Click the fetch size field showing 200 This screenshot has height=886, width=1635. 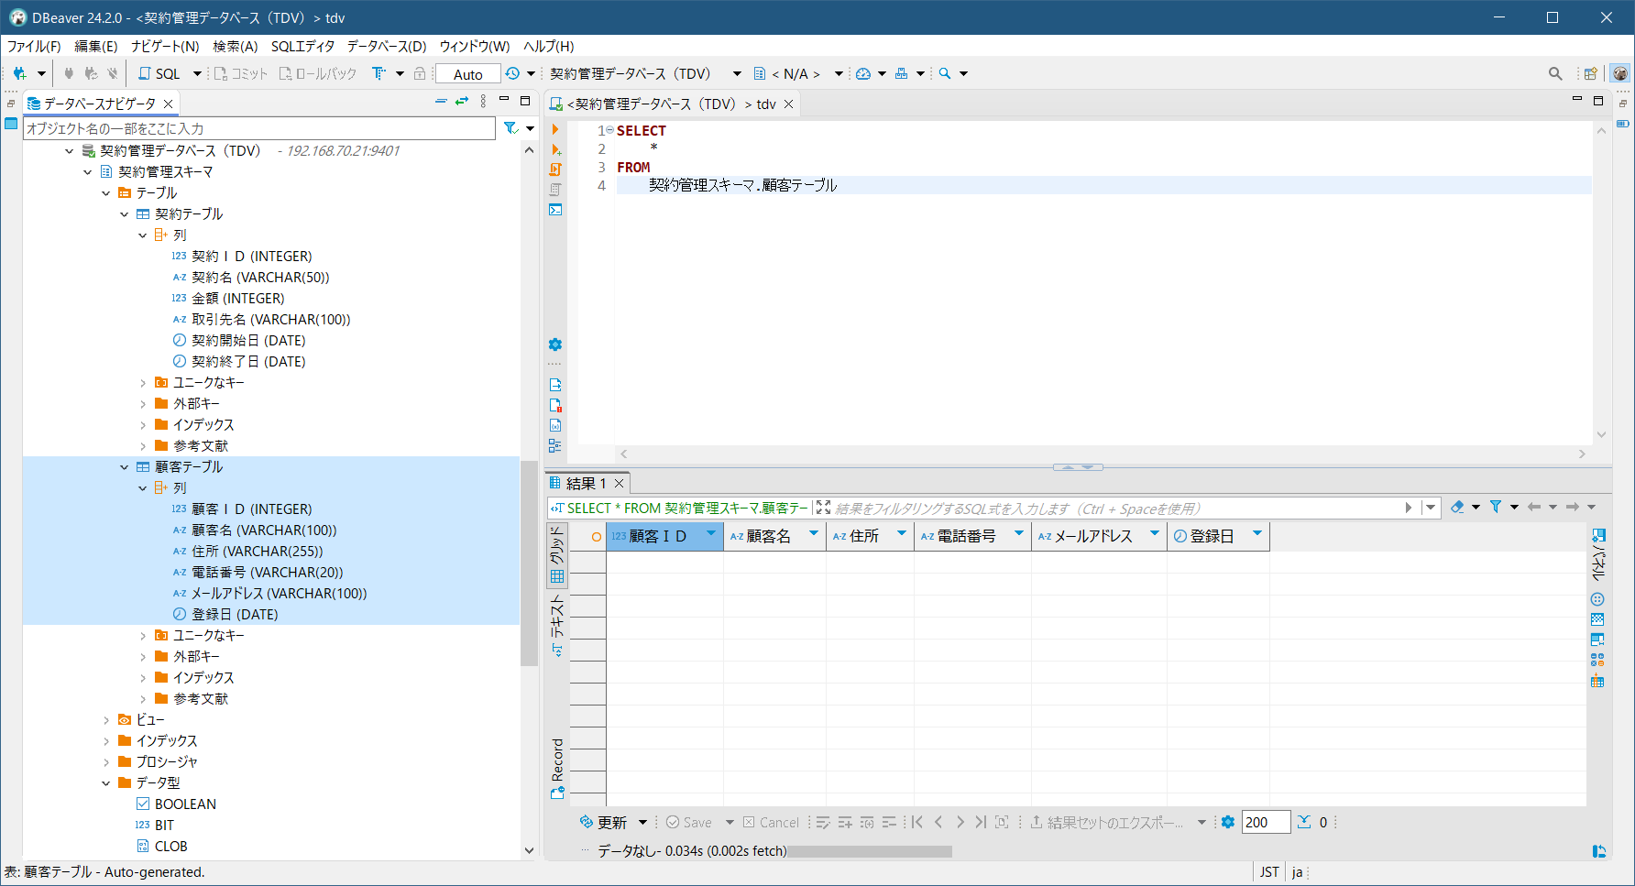(1266, 822)
